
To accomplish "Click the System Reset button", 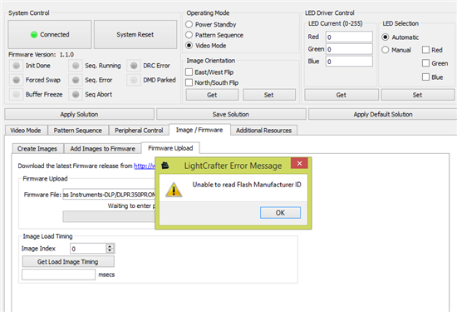I will [135, 34].
